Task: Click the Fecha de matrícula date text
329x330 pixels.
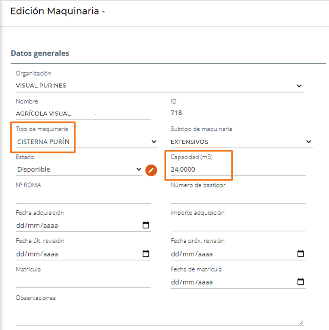Action: [192, 282]
